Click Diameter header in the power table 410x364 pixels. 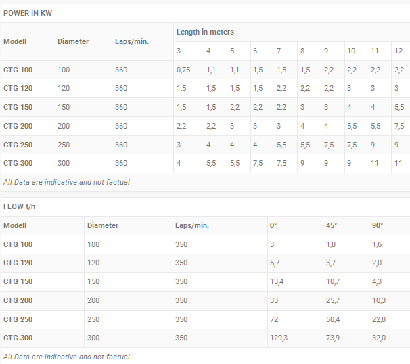tap(73, 41)
